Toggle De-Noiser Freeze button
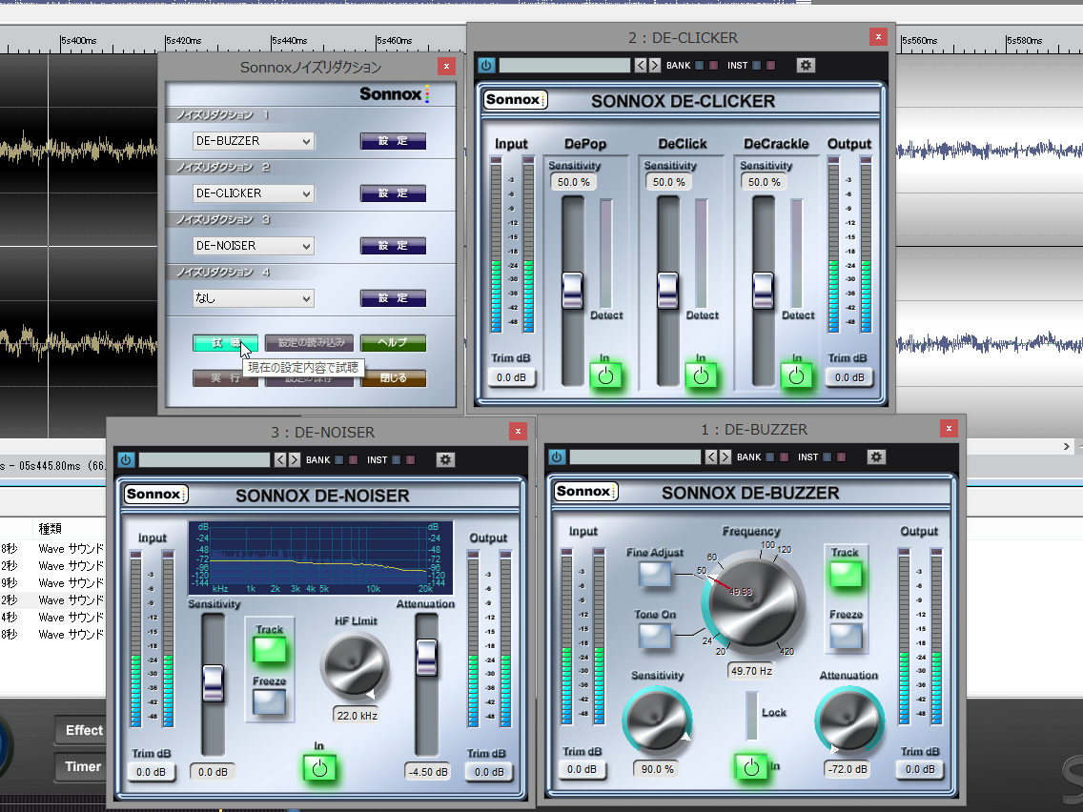Screen dimensions: 1083x812 click(x=270, y=702)
